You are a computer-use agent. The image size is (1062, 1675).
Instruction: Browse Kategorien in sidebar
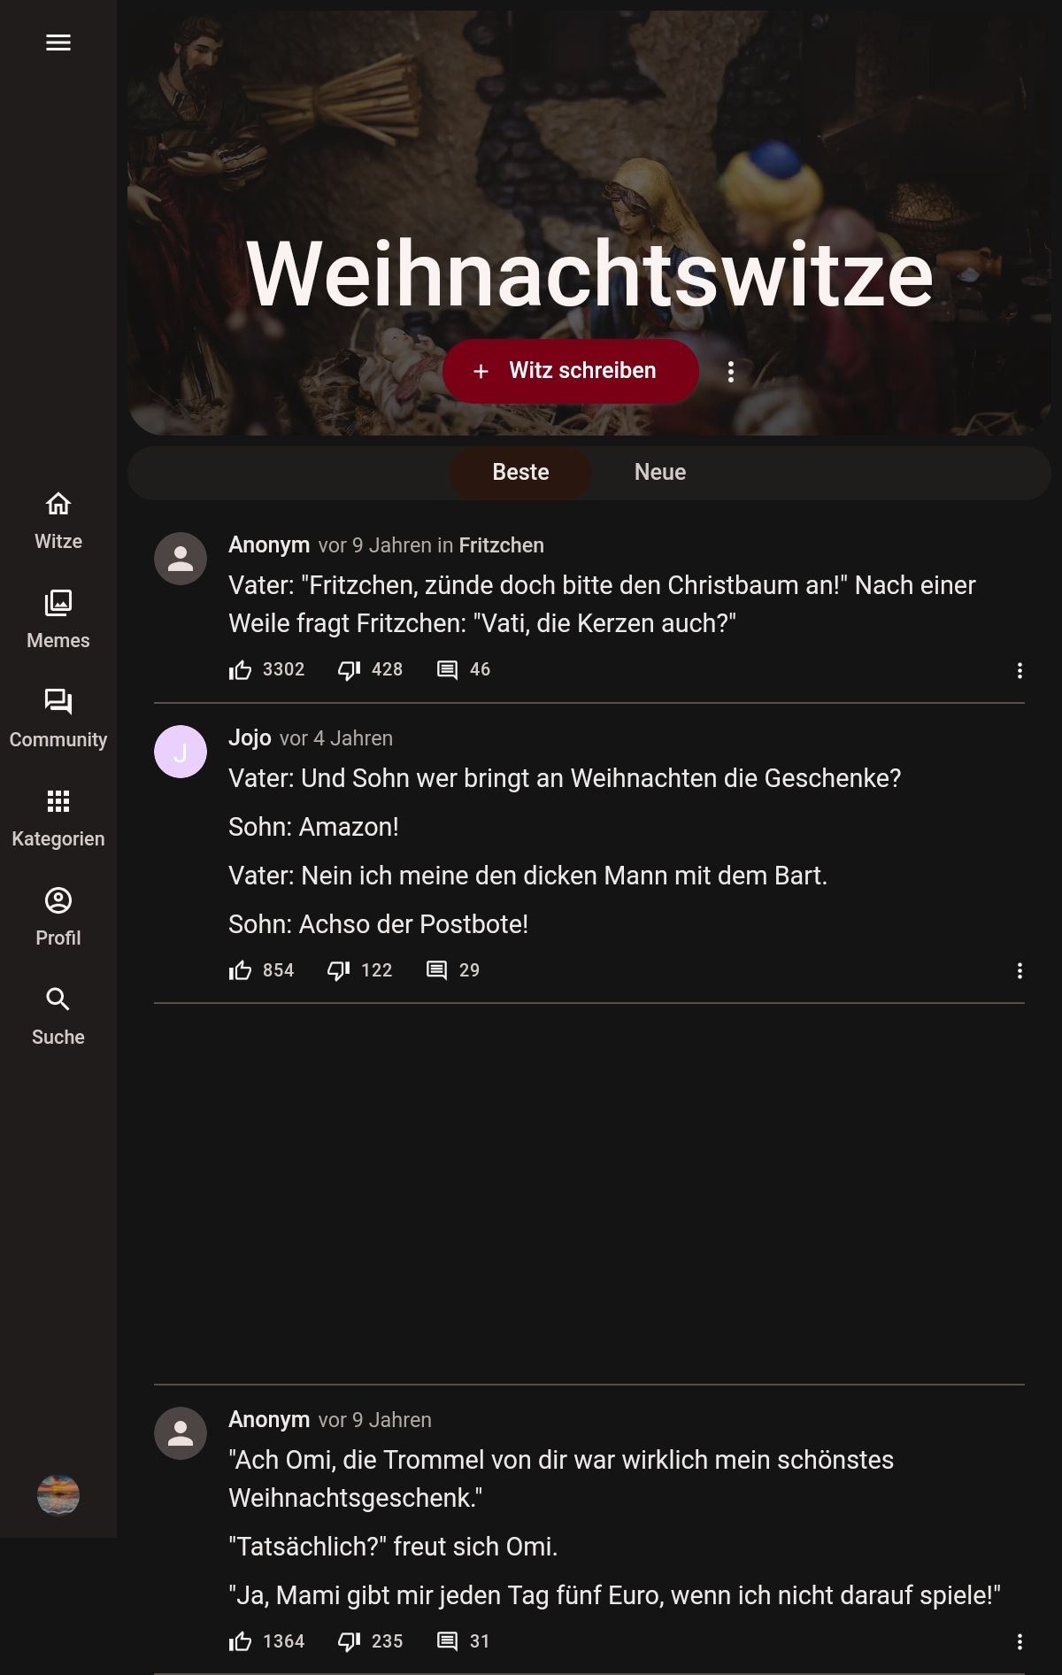[x=58, y=817]
